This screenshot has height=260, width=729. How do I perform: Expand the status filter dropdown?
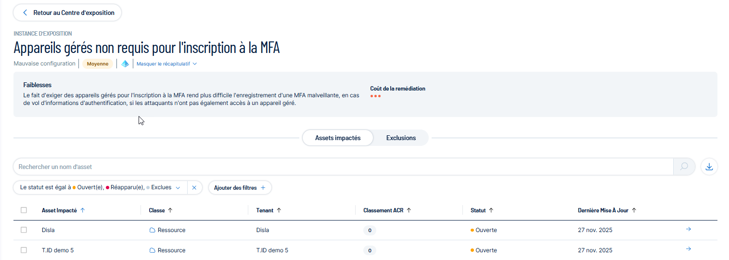point(178,188)
